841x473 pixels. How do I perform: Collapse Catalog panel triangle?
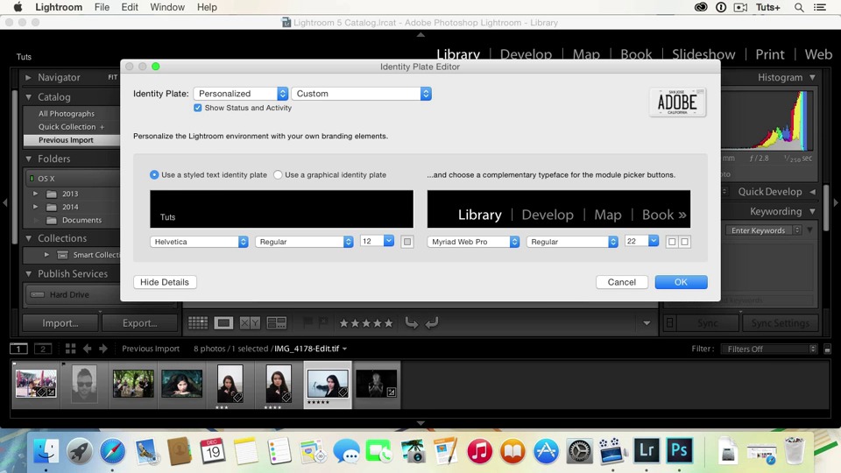28,97
